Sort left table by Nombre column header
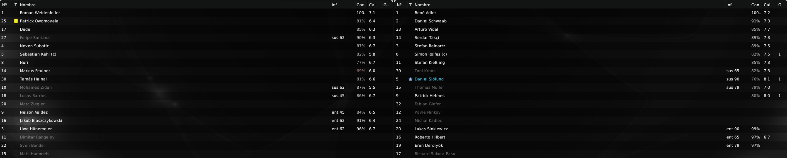The image size is (787, 158). 28,5
